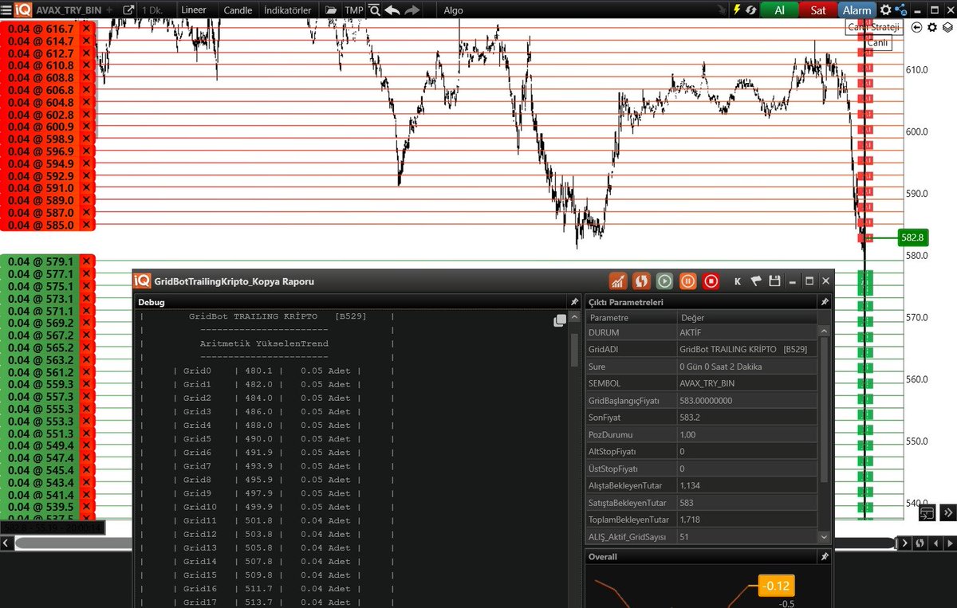
Task: Open the Algo menu
Action: pos(453,10)
